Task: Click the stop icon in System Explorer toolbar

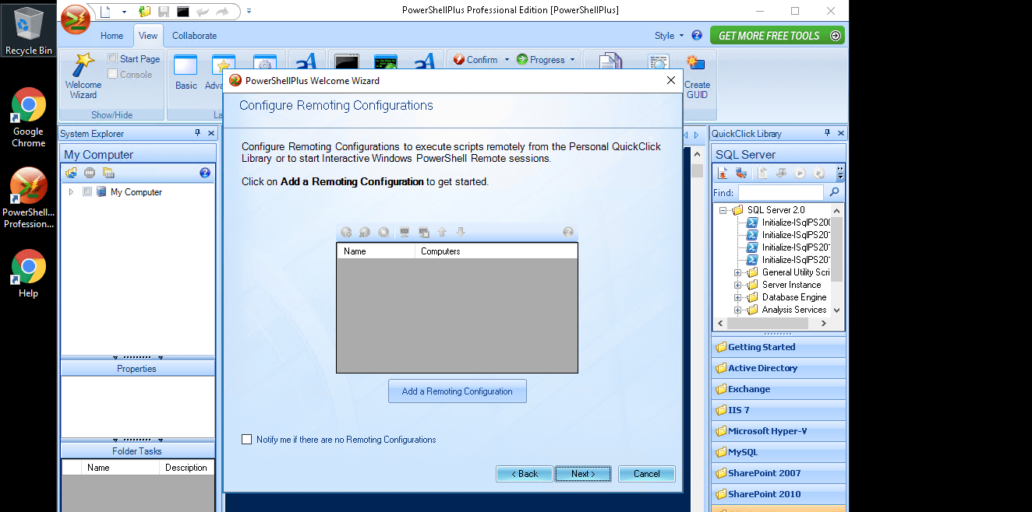Action: [90, 174]
